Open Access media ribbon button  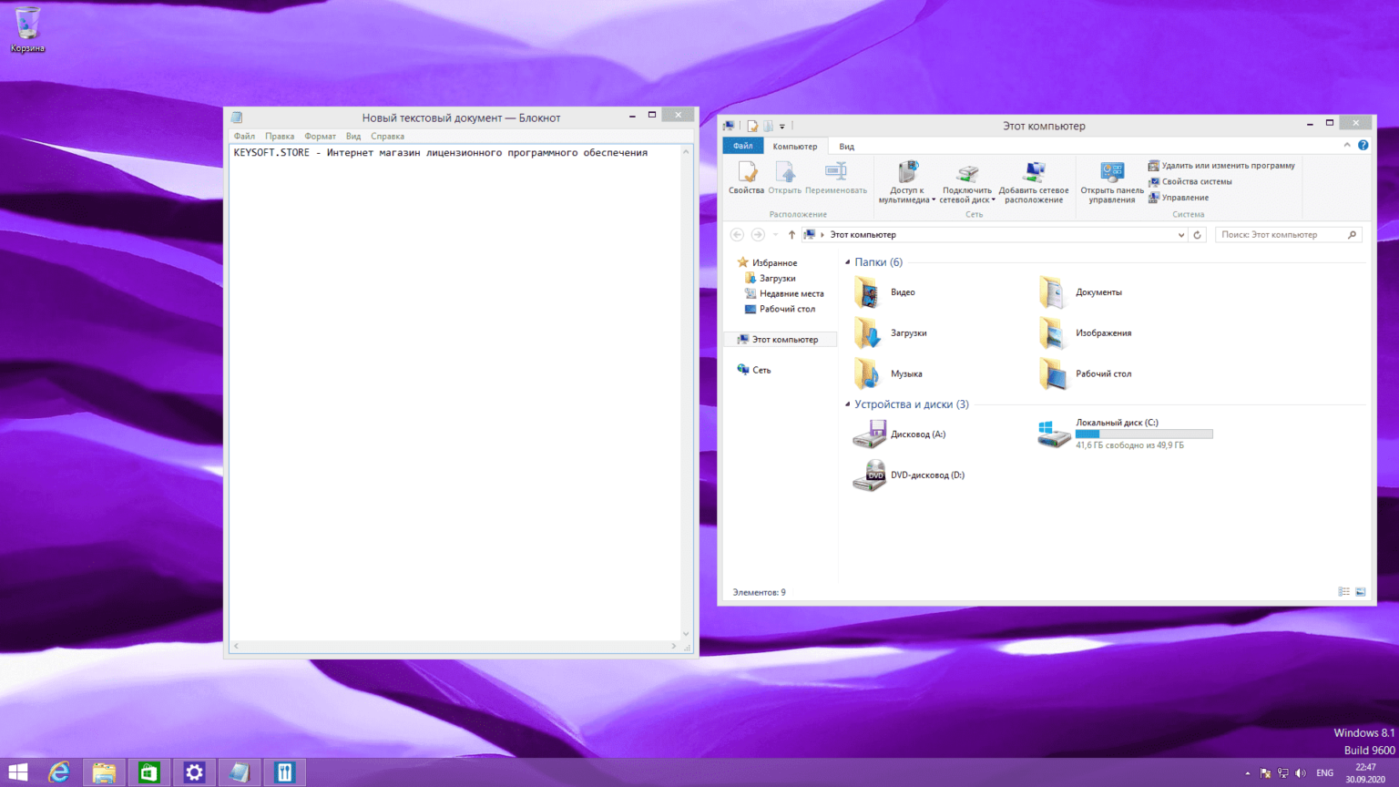(907, 173)
